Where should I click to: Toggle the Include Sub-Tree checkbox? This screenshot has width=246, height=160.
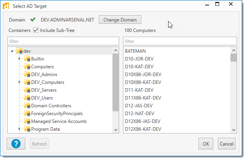pyautogui.click(x=36, y=30)
